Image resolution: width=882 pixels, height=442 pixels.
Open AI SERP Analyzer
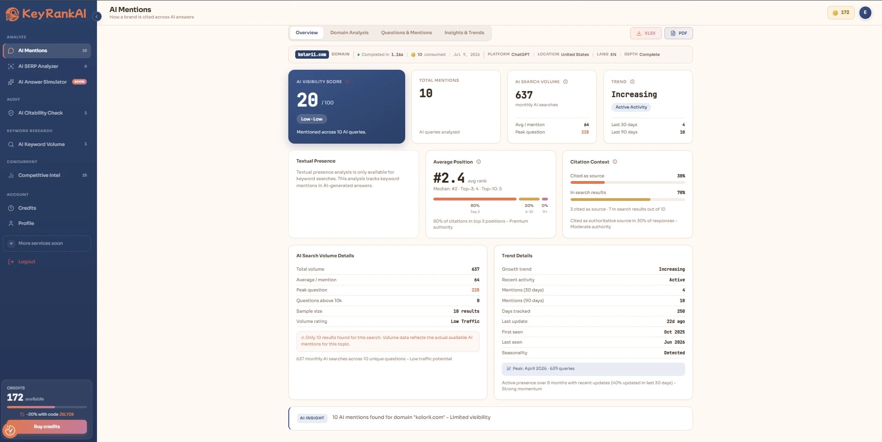(x=47, y=66)
